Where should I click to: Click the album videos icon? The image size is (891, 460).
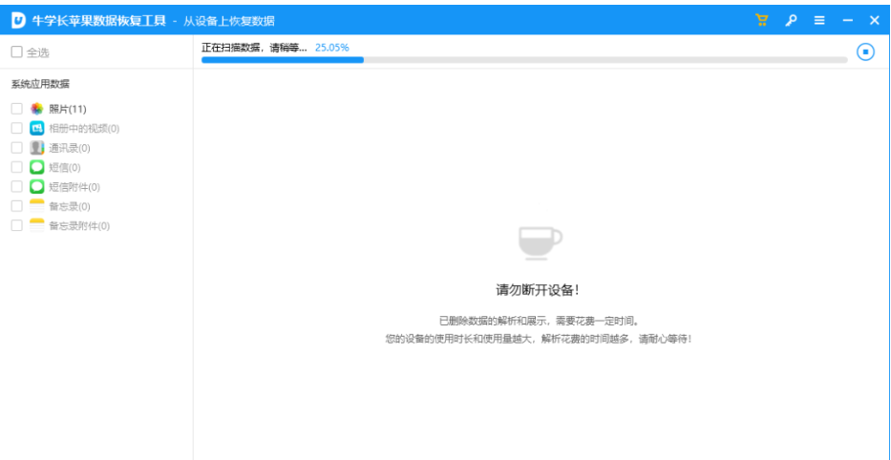[37, 128]
